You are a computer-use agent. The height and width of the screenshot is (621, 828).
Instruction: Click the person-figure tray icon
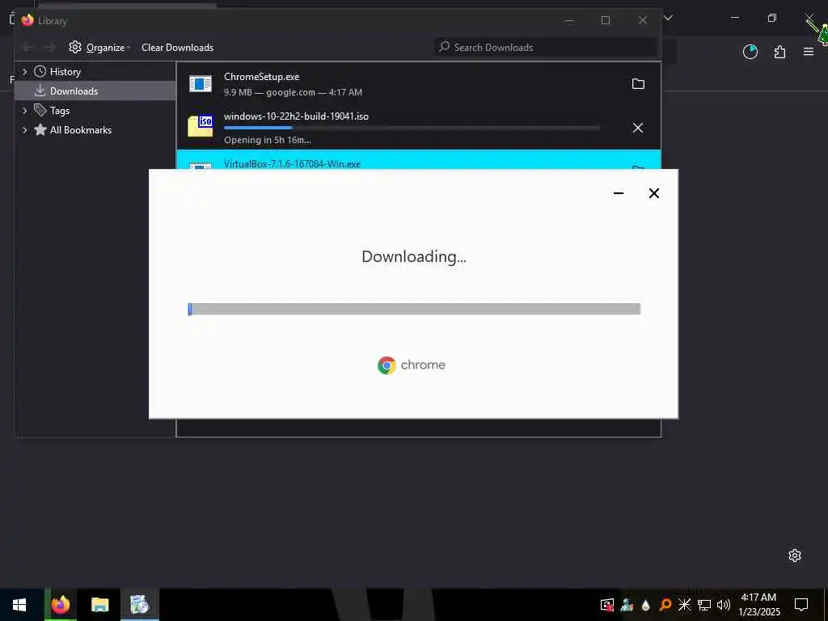pos(627,605)
